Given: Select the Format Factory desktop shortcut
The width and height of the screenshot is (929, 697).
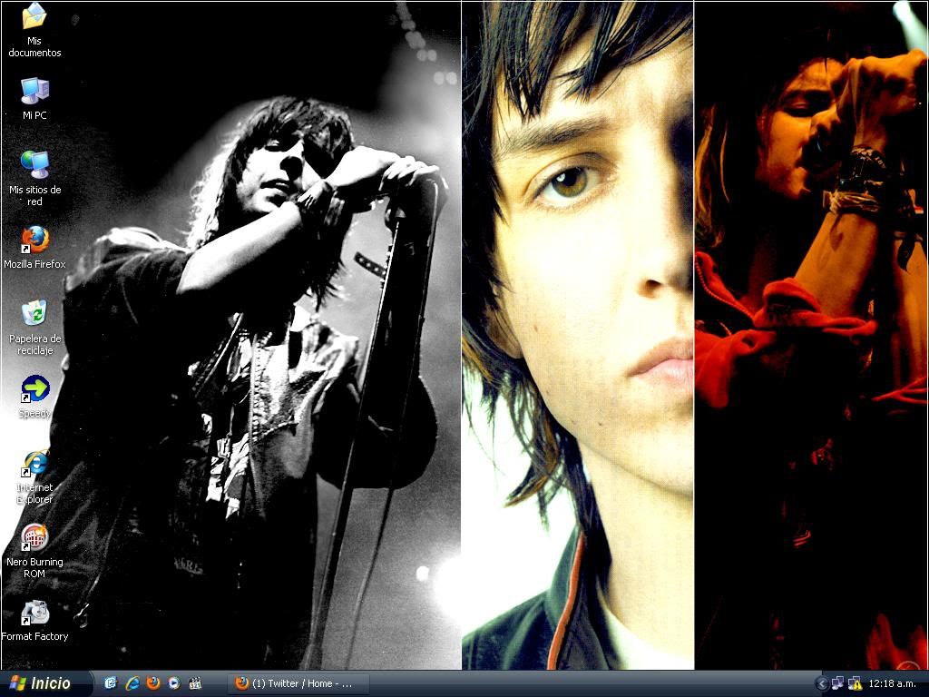Looking at the screenshot, I should point(34,620).
